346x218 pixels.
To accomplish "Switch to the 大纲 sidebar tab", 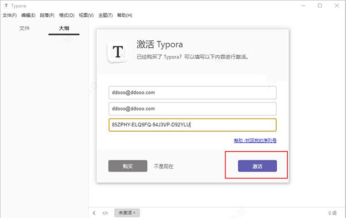I will coord(64,28).
